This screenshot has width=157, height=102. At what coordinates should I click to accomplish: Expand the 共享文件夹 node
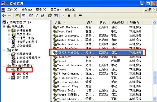click(x=9, y=34)
